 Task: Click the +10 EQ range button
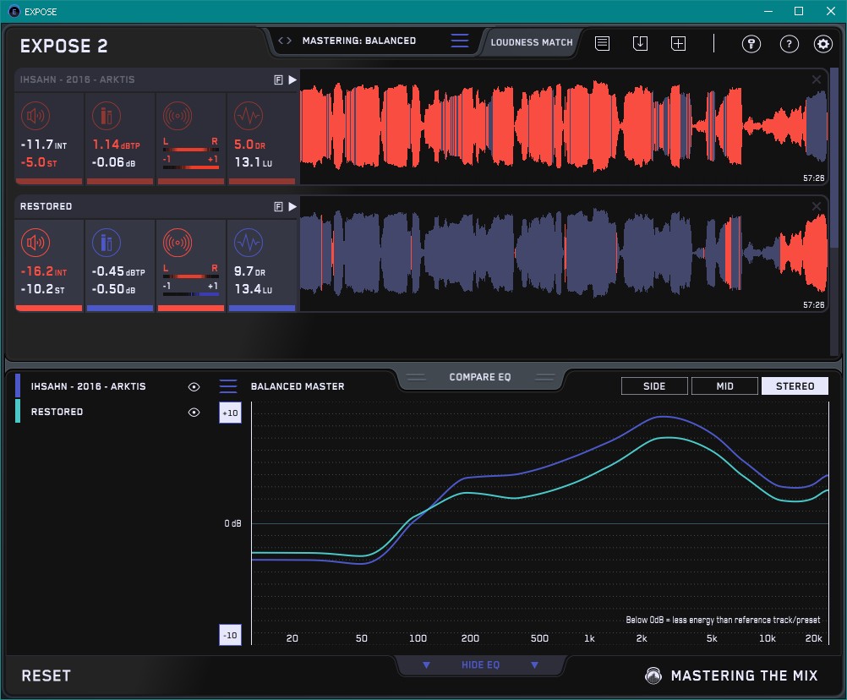pyautogui.click(x=230, y=413)
